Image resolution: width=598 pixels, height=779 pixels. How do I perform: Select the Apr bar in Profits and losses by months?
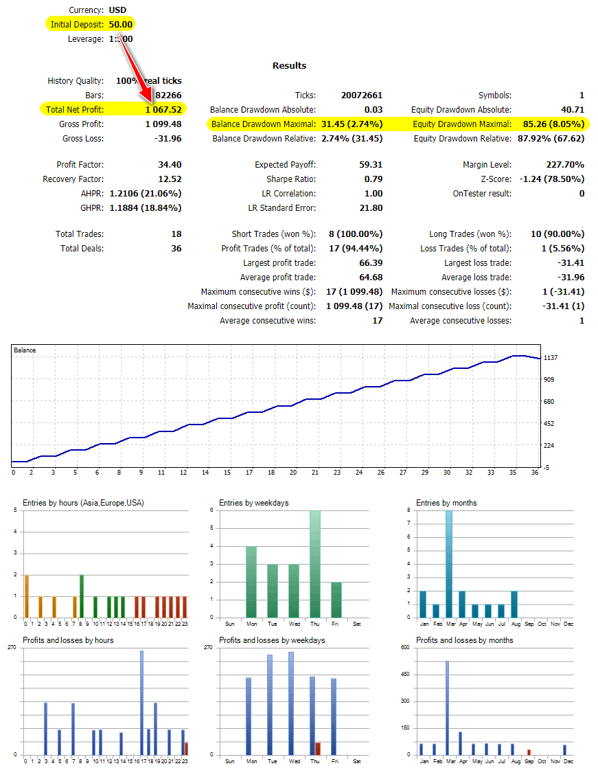461,743
